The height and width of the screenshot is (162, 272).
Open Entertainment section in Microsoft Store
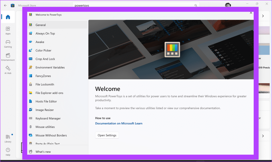(8, 57)
